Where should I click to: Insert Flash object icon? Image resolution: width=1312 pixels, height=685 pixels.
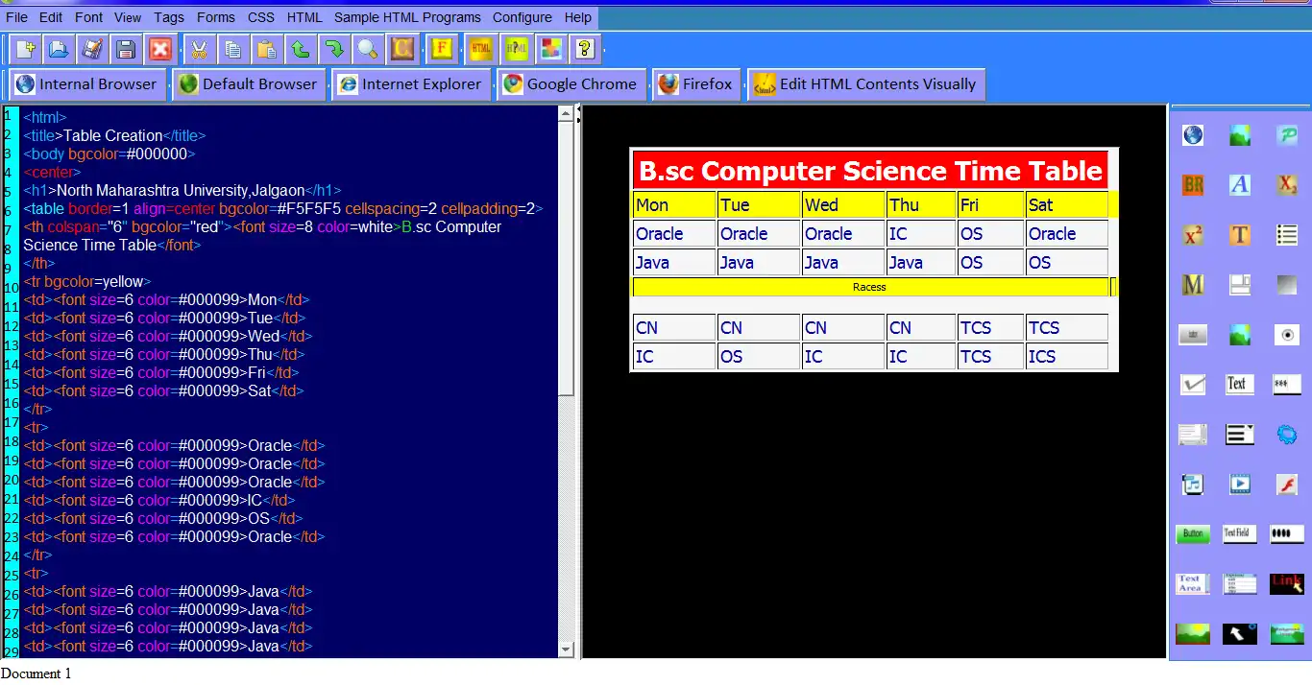click(x=1287, y=484)
